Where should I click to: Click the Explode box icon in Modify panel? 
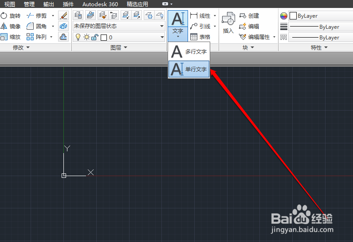pos(63,26)
